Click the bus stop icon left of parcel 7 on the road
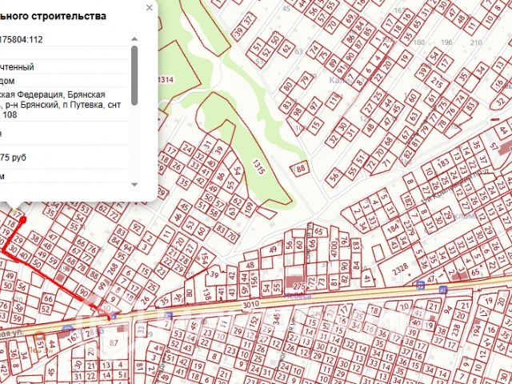 pos(169,315)
